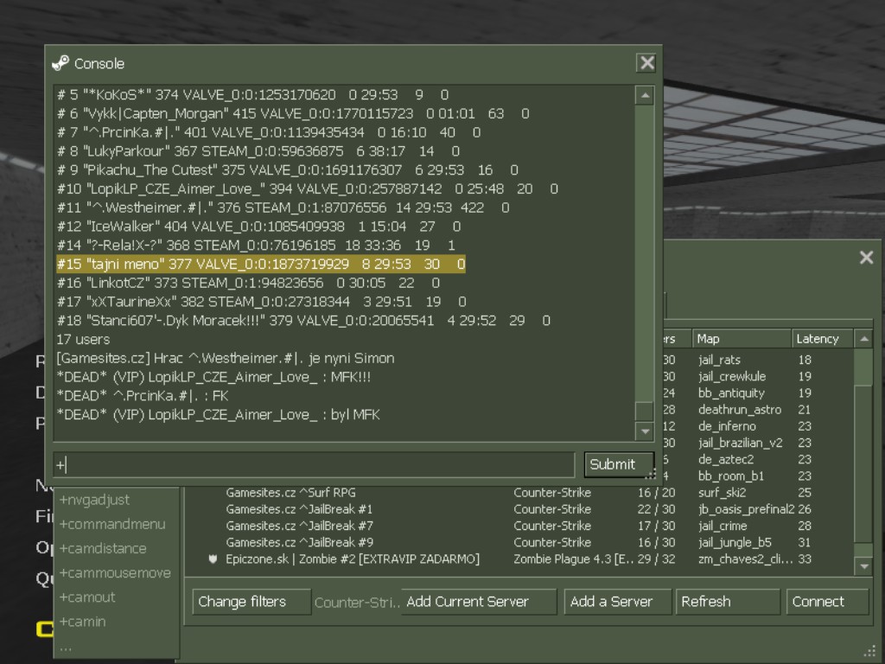Click the "je nyni Simon" Gamesites.cz message

226,358
